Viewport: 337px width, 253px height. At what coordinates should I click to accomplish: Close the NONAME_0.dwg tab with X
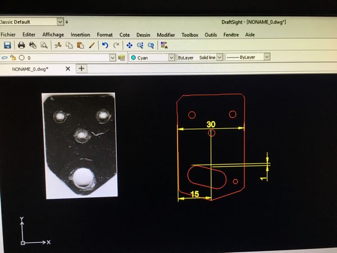(68, 69)
